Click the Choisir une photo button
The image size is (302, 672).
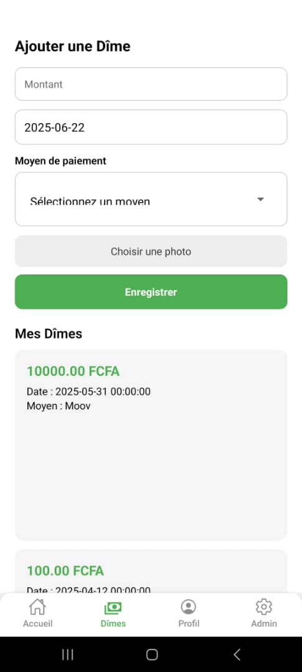[x=151, y=251]
